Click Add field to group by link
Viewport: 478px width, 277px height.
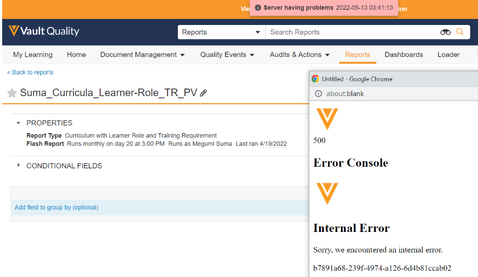click(57, 207)
